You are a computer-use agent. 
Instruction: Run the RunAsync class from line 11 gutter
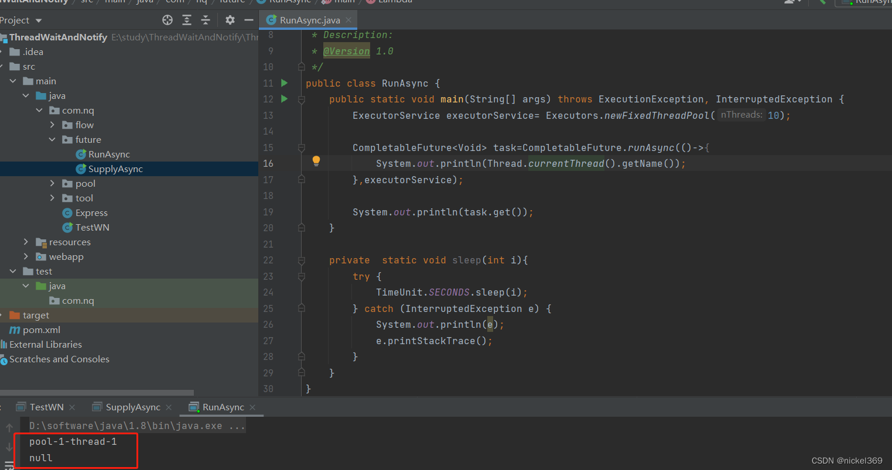click(x=284, y=83)
